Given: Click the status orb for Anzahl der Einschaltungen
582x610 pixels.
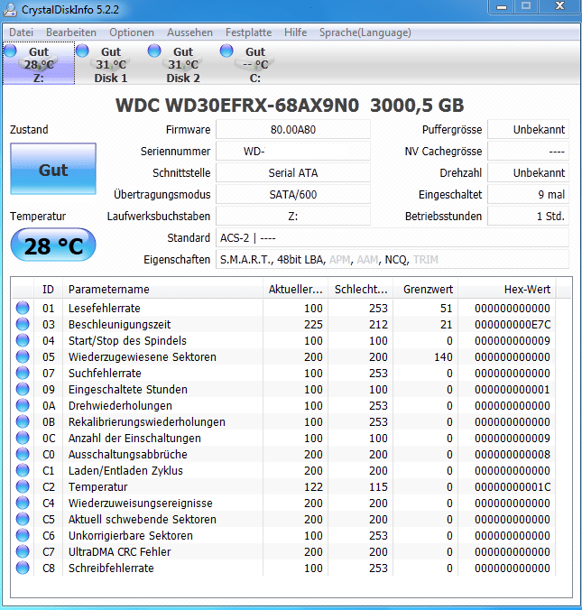Looking at the screenshot, I should 23,438.
